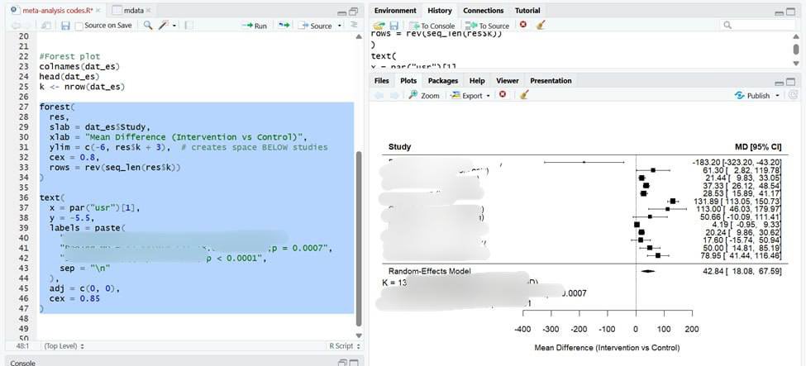Show in new window icon
This screenshot has height=366, width=806.
[45, 25]
